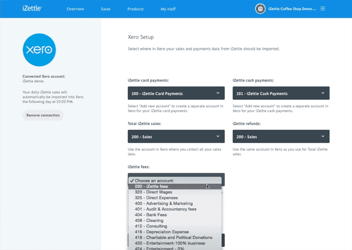Open iZettle card payments dropdown
352x250 pixels.
pyautogui.click(x=176, y=93)
